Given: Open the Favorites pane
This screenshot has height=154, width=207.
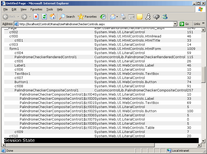Looking at the screenshot, I should [x=87, y=17].
